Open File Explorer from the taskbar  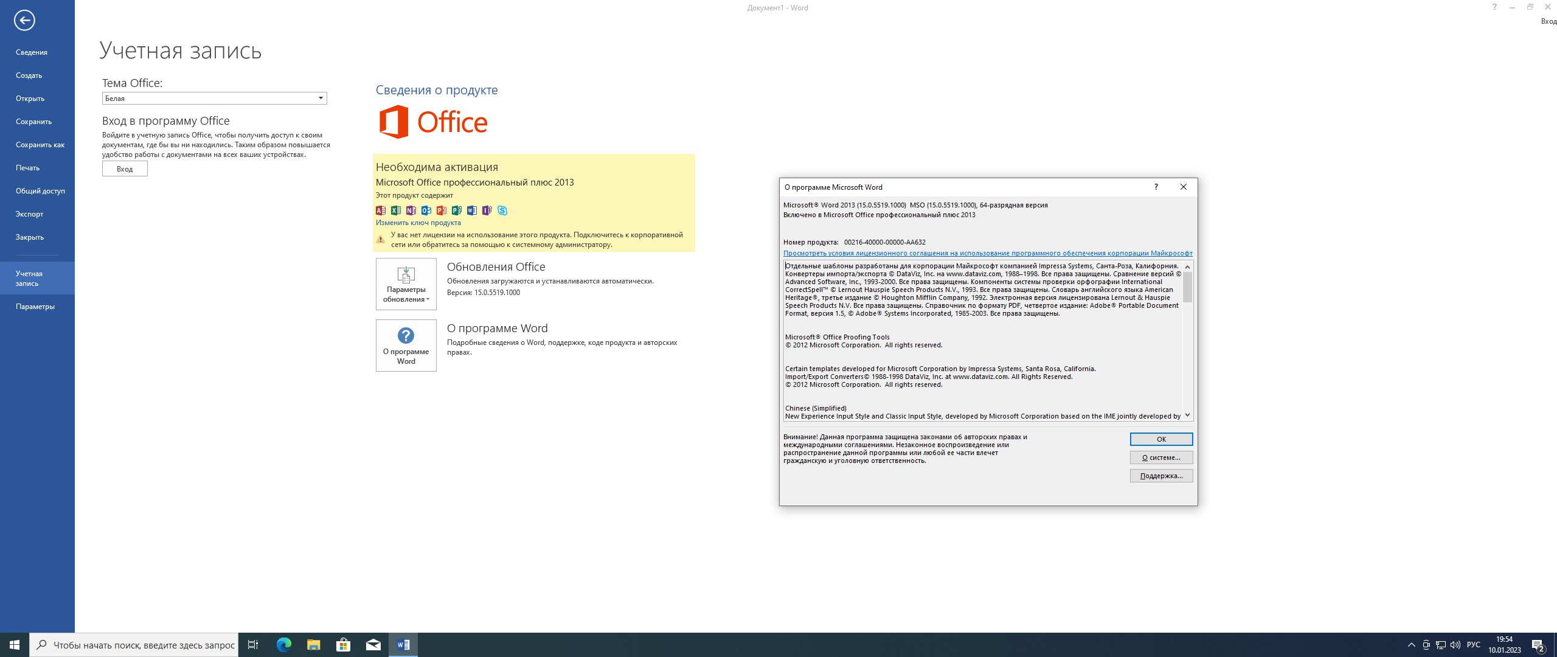tap(313, 645)
